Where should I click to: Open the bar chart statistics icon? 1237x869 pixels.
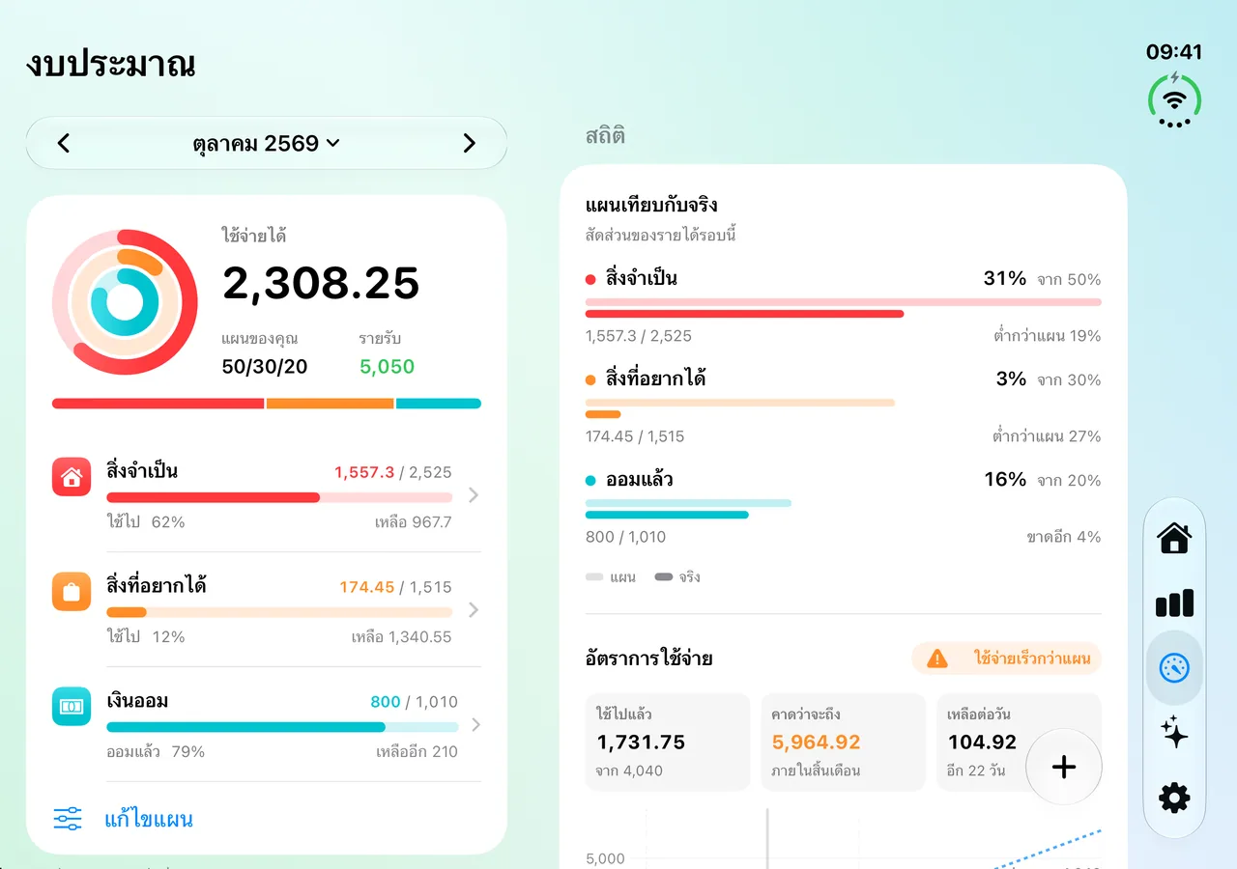(1174, 603)
